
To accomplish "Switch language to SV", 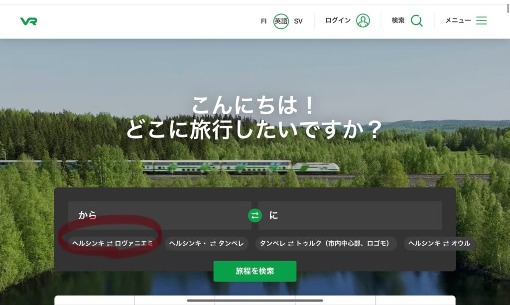I will (x=298, y=21).
